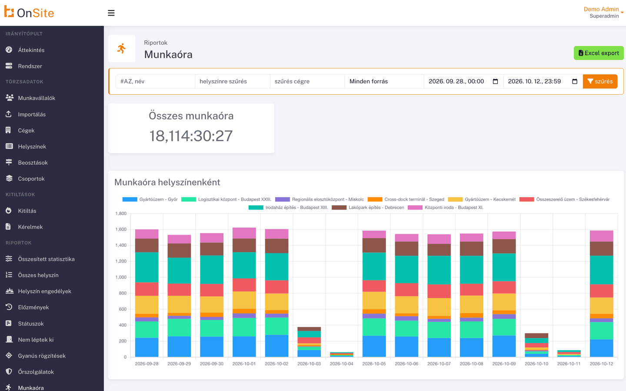Click the Munkaóra sidebar runner icon
The height and width of the screenshot is (391, 626).
8,388
